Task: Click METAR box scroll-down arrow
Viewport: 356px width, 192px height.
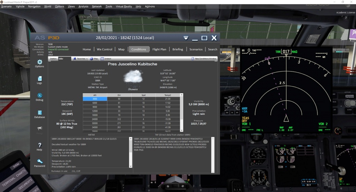Action: point(131,166)
